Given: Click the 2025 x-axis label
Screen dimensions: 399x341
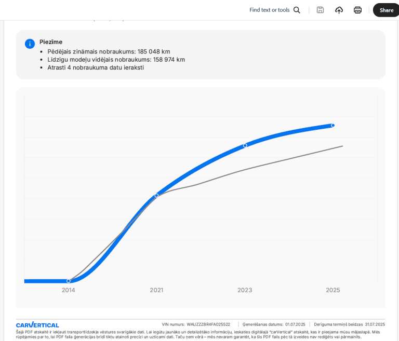Looking at the screenshot, I should tap(333, 290).
